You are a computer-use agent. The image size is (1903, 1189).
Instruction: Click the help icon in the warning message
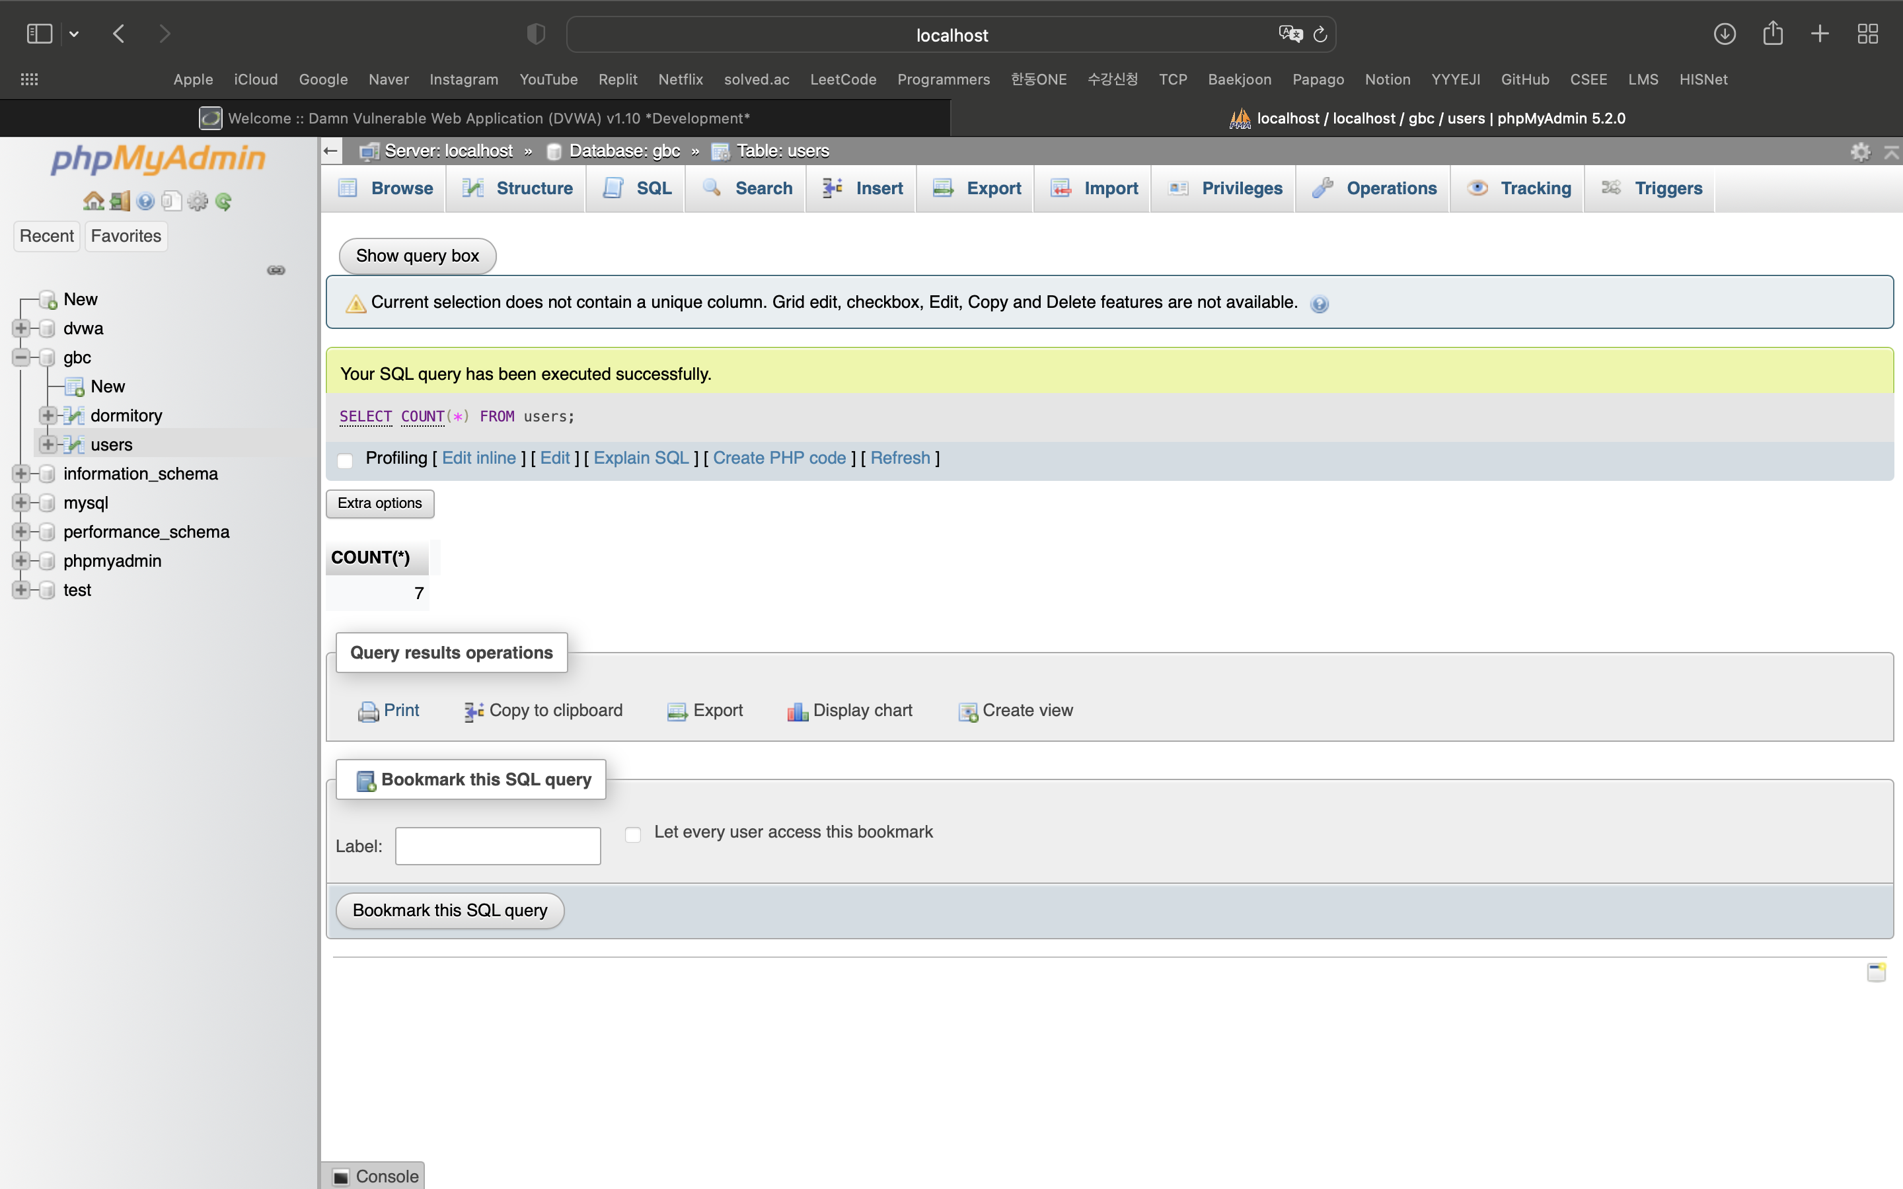click(1320, 304)
